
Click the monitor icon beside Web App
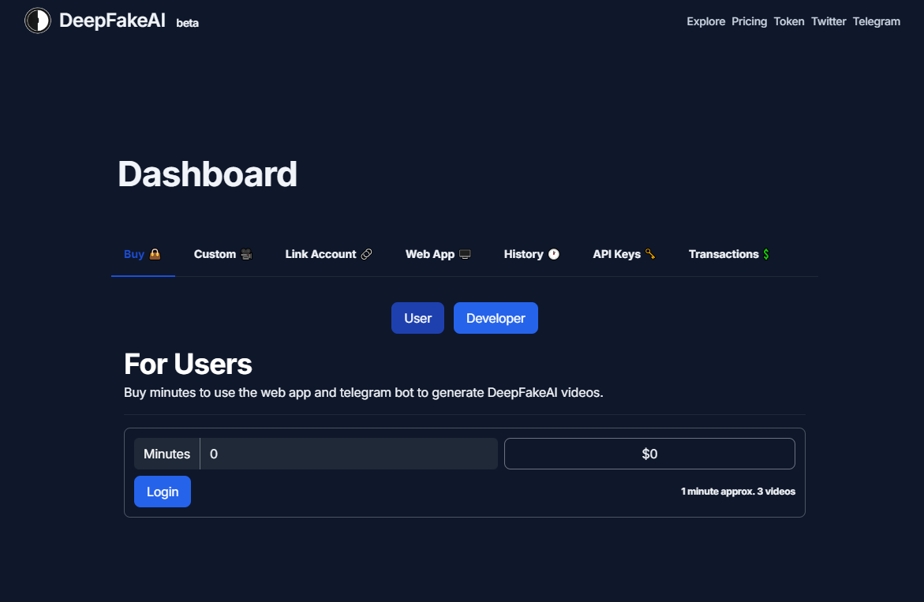click(x=465, y=254)
